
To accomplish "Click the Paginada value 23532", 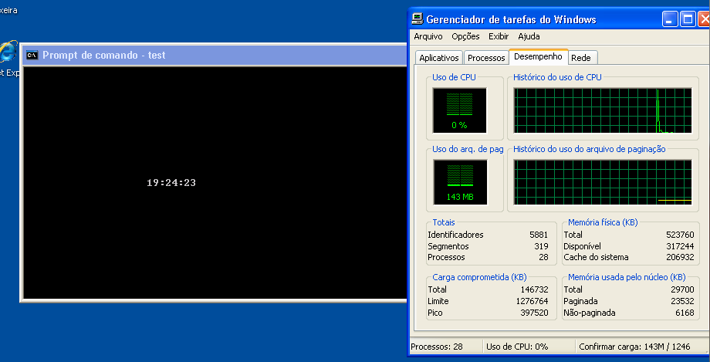I will click(682, 301).
